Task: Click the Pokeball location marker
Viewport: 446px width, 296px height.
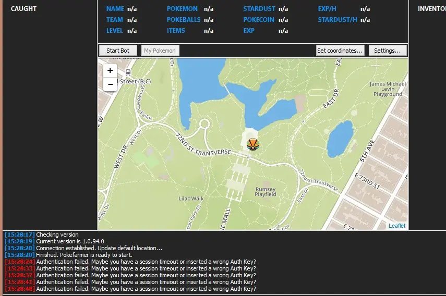Action: (253, 143)
